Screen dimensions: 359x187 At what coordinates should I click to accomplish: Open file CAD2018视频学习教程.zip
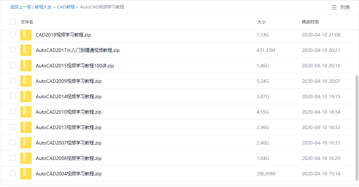click(x=63, y=35)
